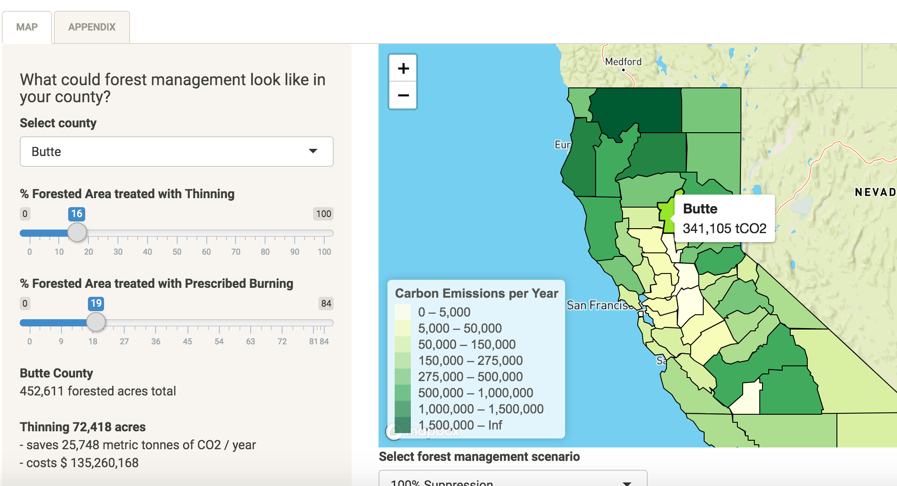
Task: Click the Medford city label on map
Action: click(x=623, y=62)
